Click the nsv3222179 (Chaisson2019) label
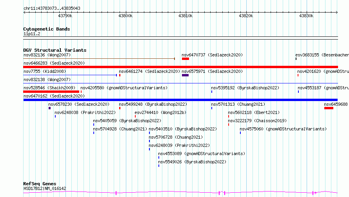The height and width of the screenshot is (197, 349). 257,121
